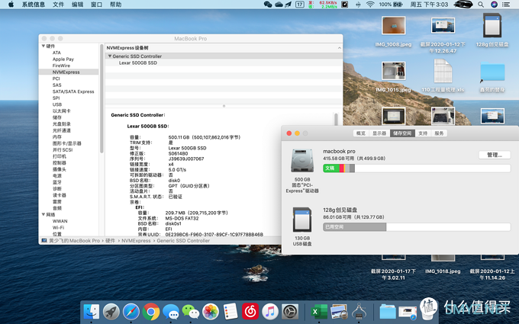Viewport: 519px width, 324px height.
Task: Select ATA in hardware sidebar
Action: point(56,53)
